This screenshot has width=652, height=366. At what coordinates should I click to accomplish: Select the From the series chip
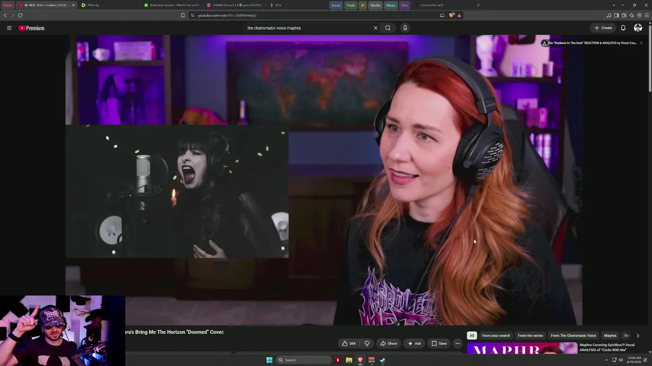(530, 335)
